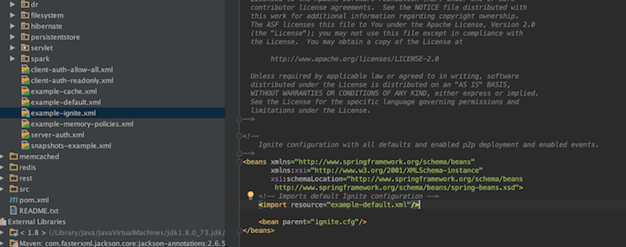Screen dimensions: 626x247
Task: Click the servlet folder icon
Action: tap(25, 48)
